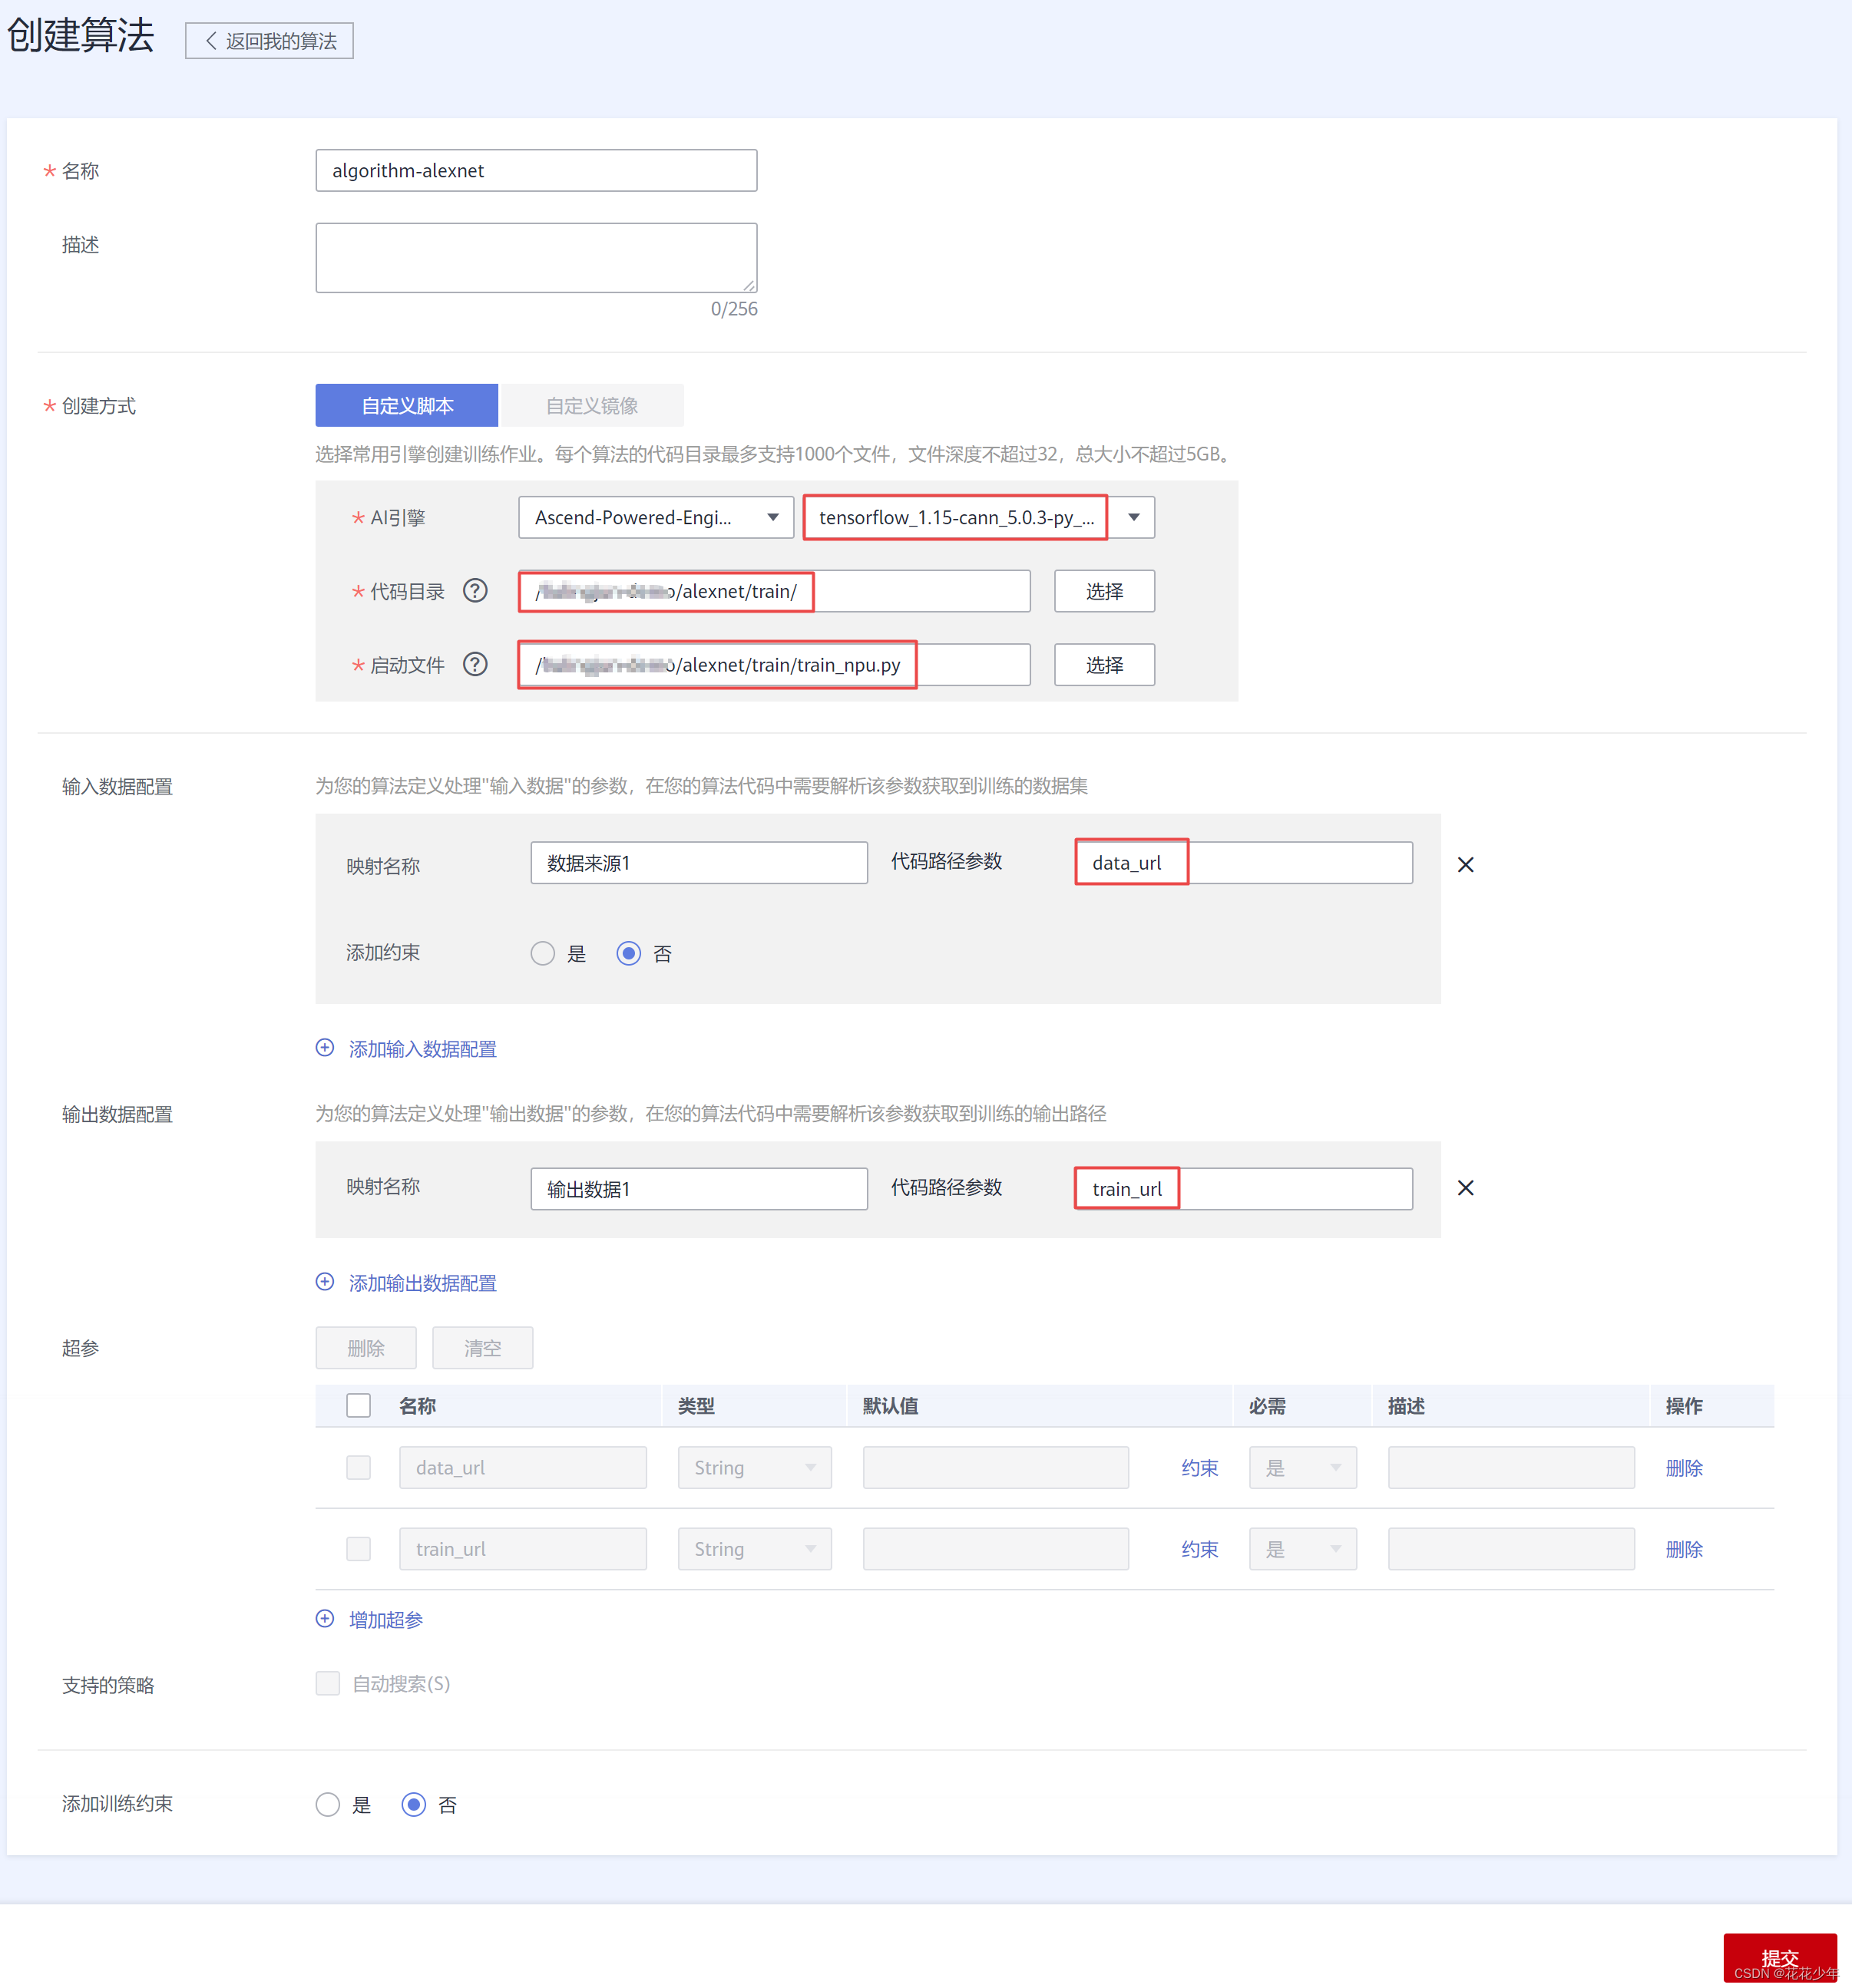The height and width of the screenshot is (1988, 1852).
Task: Open the String type dropdown for train_url
Action: [755, 1549]
